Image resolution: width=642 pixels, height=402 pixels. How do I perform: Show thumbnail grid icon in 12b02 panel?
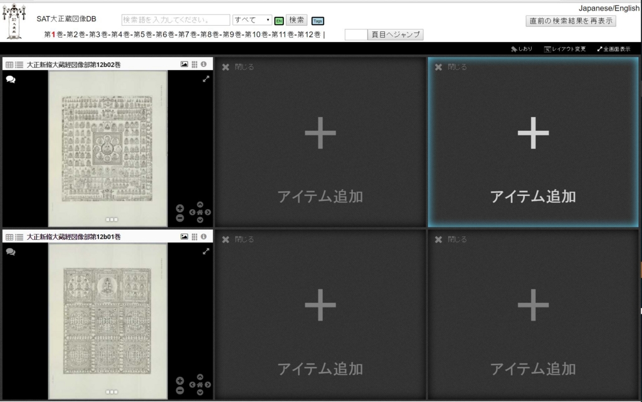(194, 64)
